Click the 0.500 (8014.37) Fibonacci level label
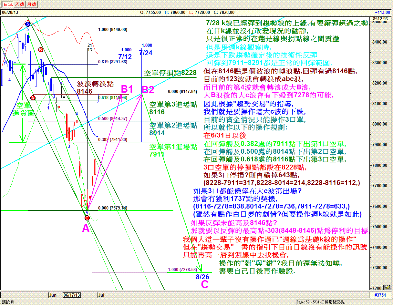The image size is (393, 306). 113,118
